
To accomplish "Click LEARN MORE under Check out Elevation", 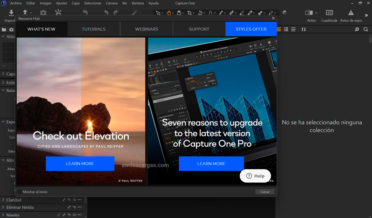I will point(80,164).
